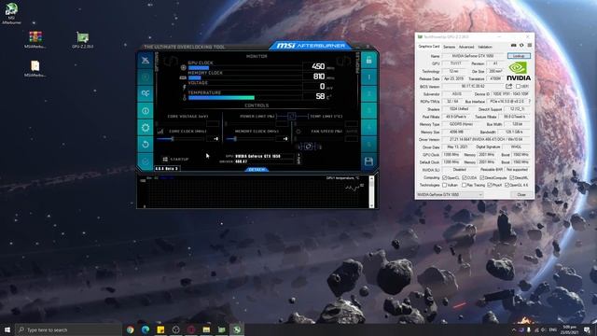Click the MSI logo icon atop sidebar

146,60
